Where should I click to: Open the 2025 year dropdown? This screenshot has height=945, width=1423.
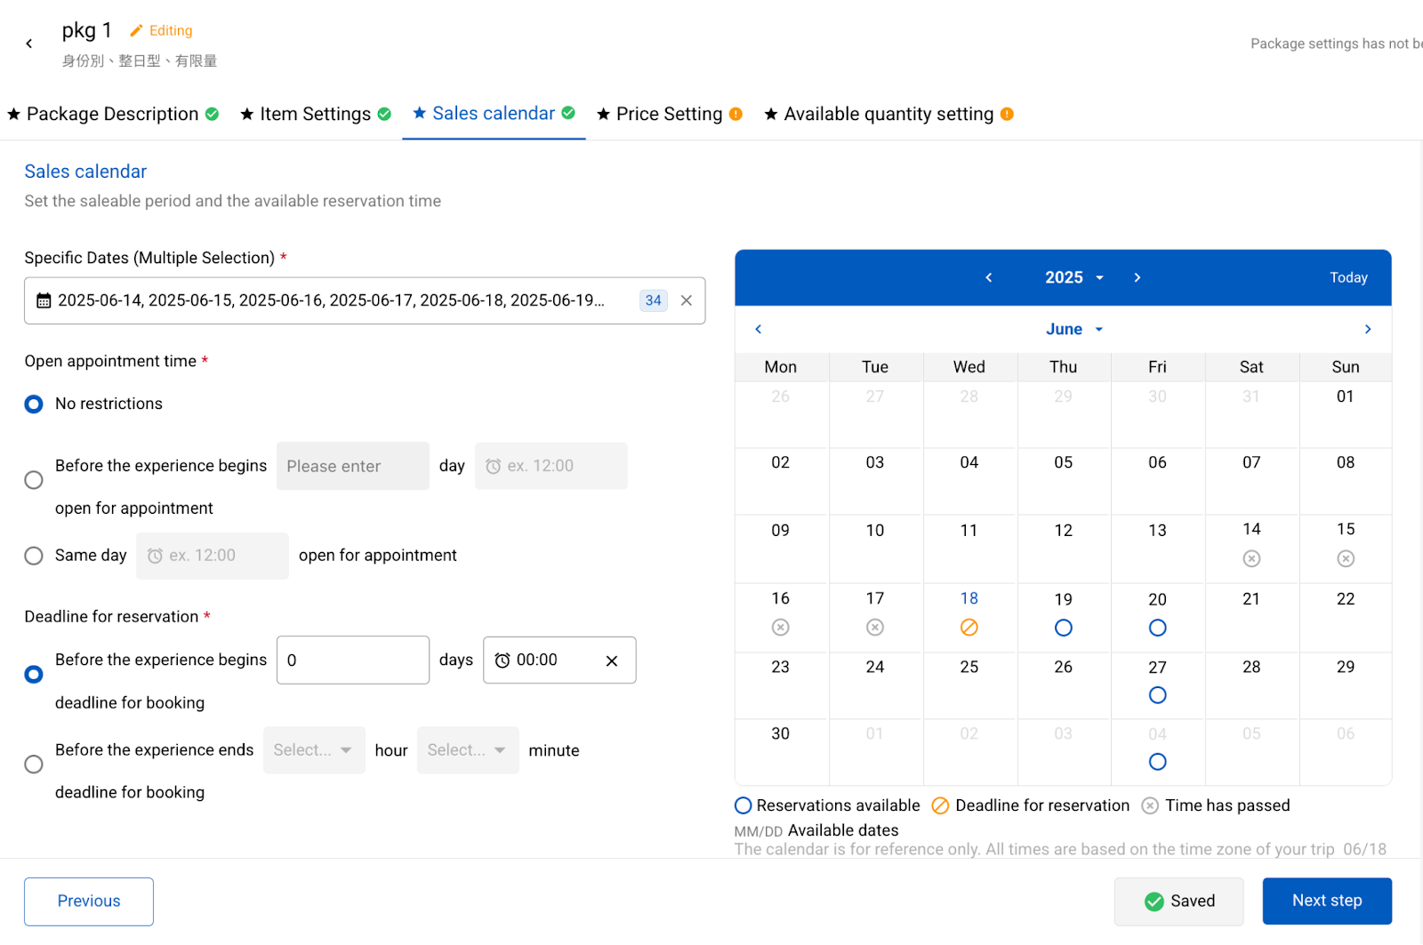1074,277
